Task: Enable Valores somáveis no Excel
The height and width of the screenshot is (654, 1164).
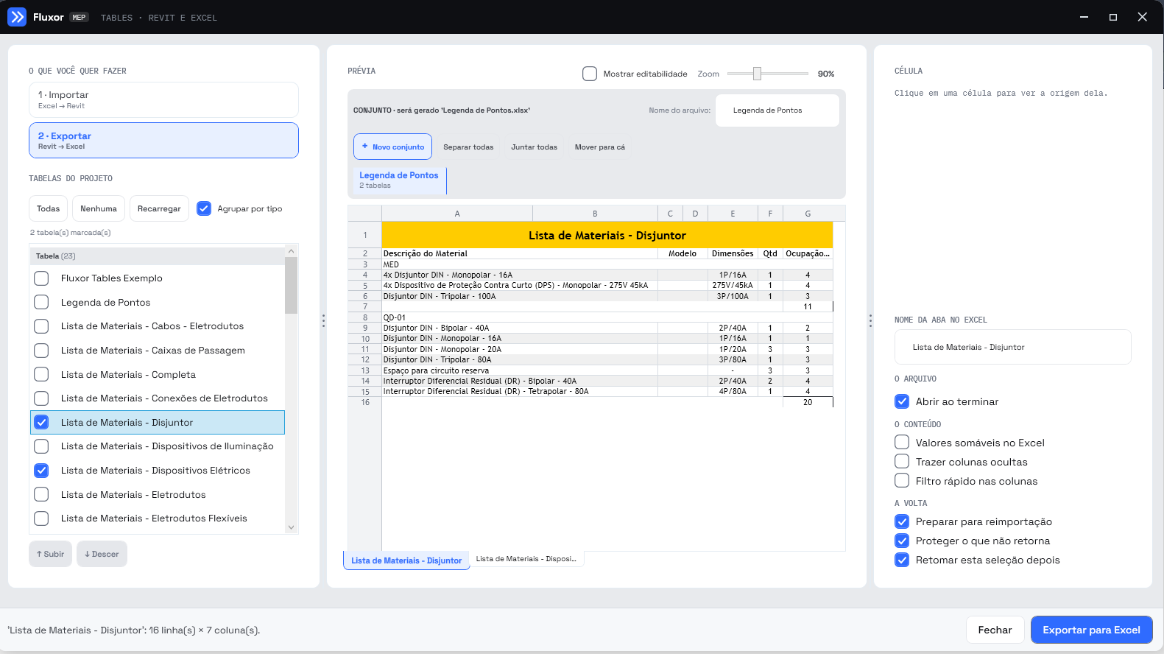Action: tap(902, 442)
